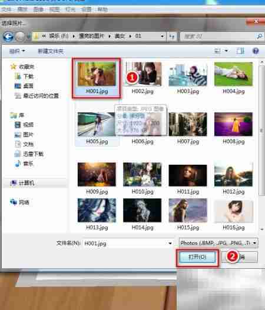Open the 视频 library in sidebar
265x310 pixels.
24,125
